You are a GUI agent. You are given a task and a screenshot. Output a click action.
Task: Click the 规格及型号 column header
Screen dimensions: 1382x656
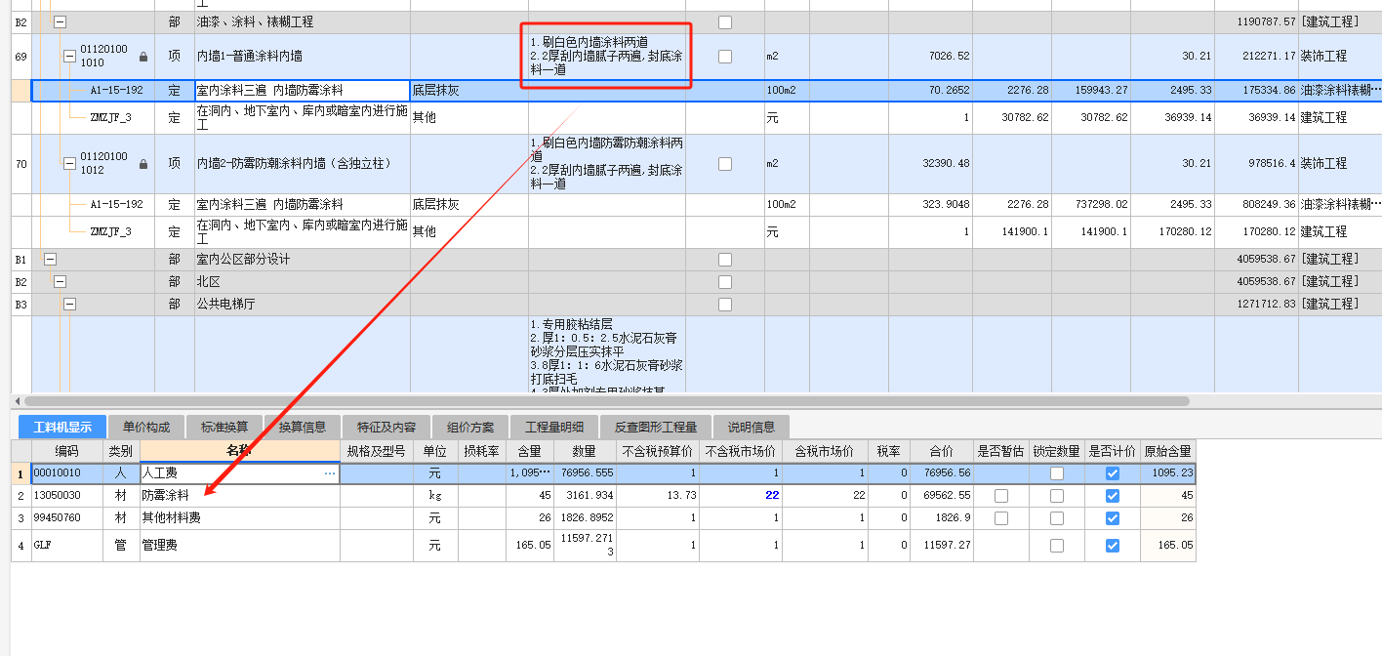tap(377, 451)
